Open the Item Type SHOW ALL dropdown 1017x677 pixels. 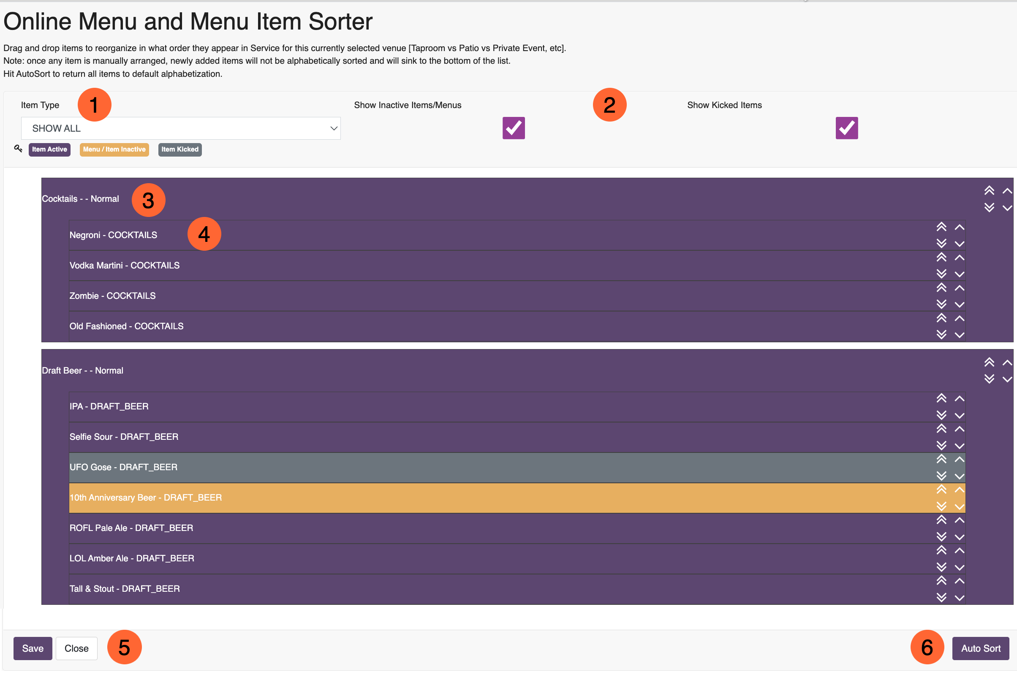tap(181, 128)
